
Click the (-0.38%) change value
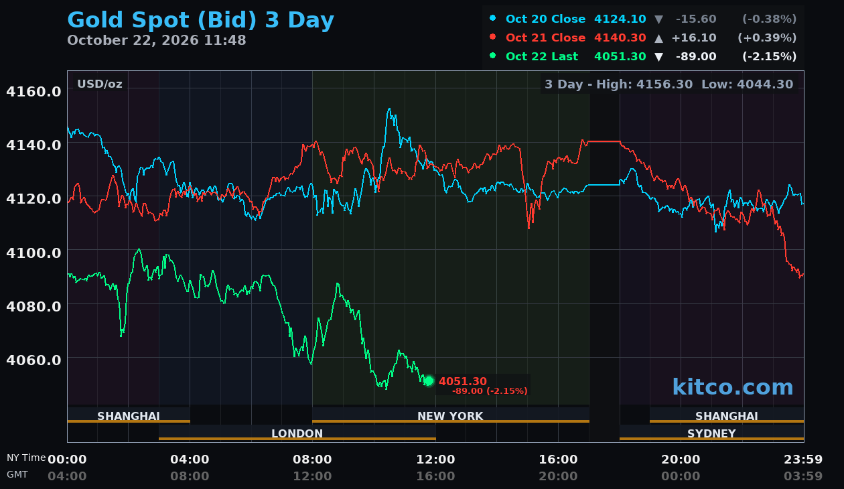(x=769, y=19)
